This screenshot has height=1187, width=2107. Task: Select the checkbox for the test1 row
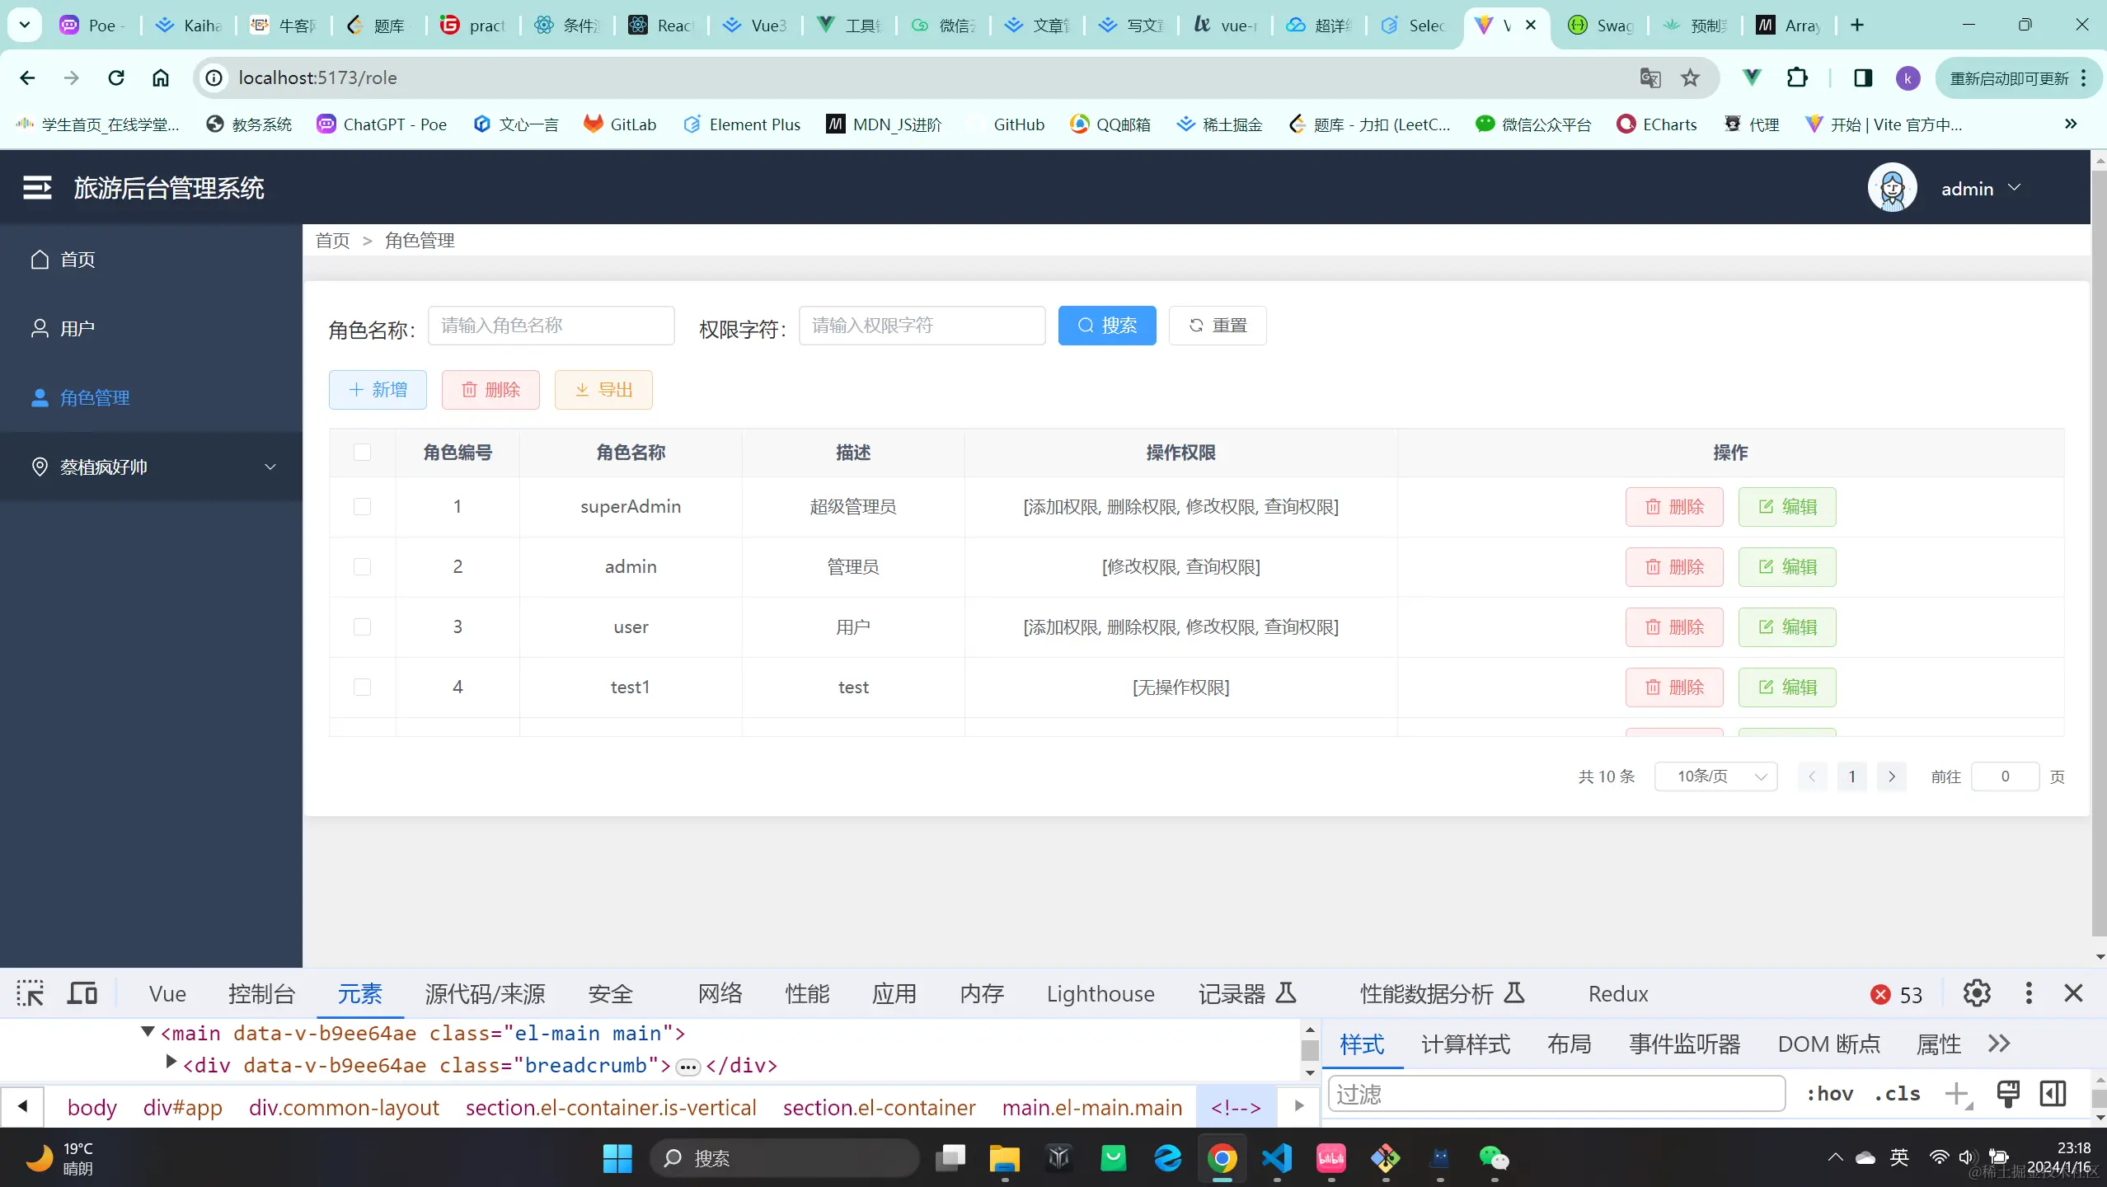pos(362,687)
